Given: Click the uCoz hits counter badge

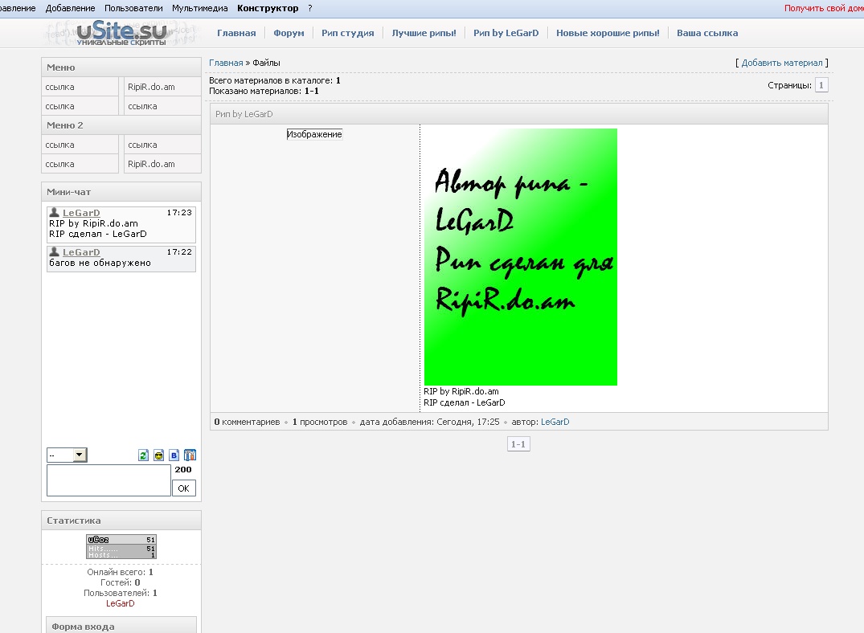Looking at the screenshot, I should coord(121,546).
